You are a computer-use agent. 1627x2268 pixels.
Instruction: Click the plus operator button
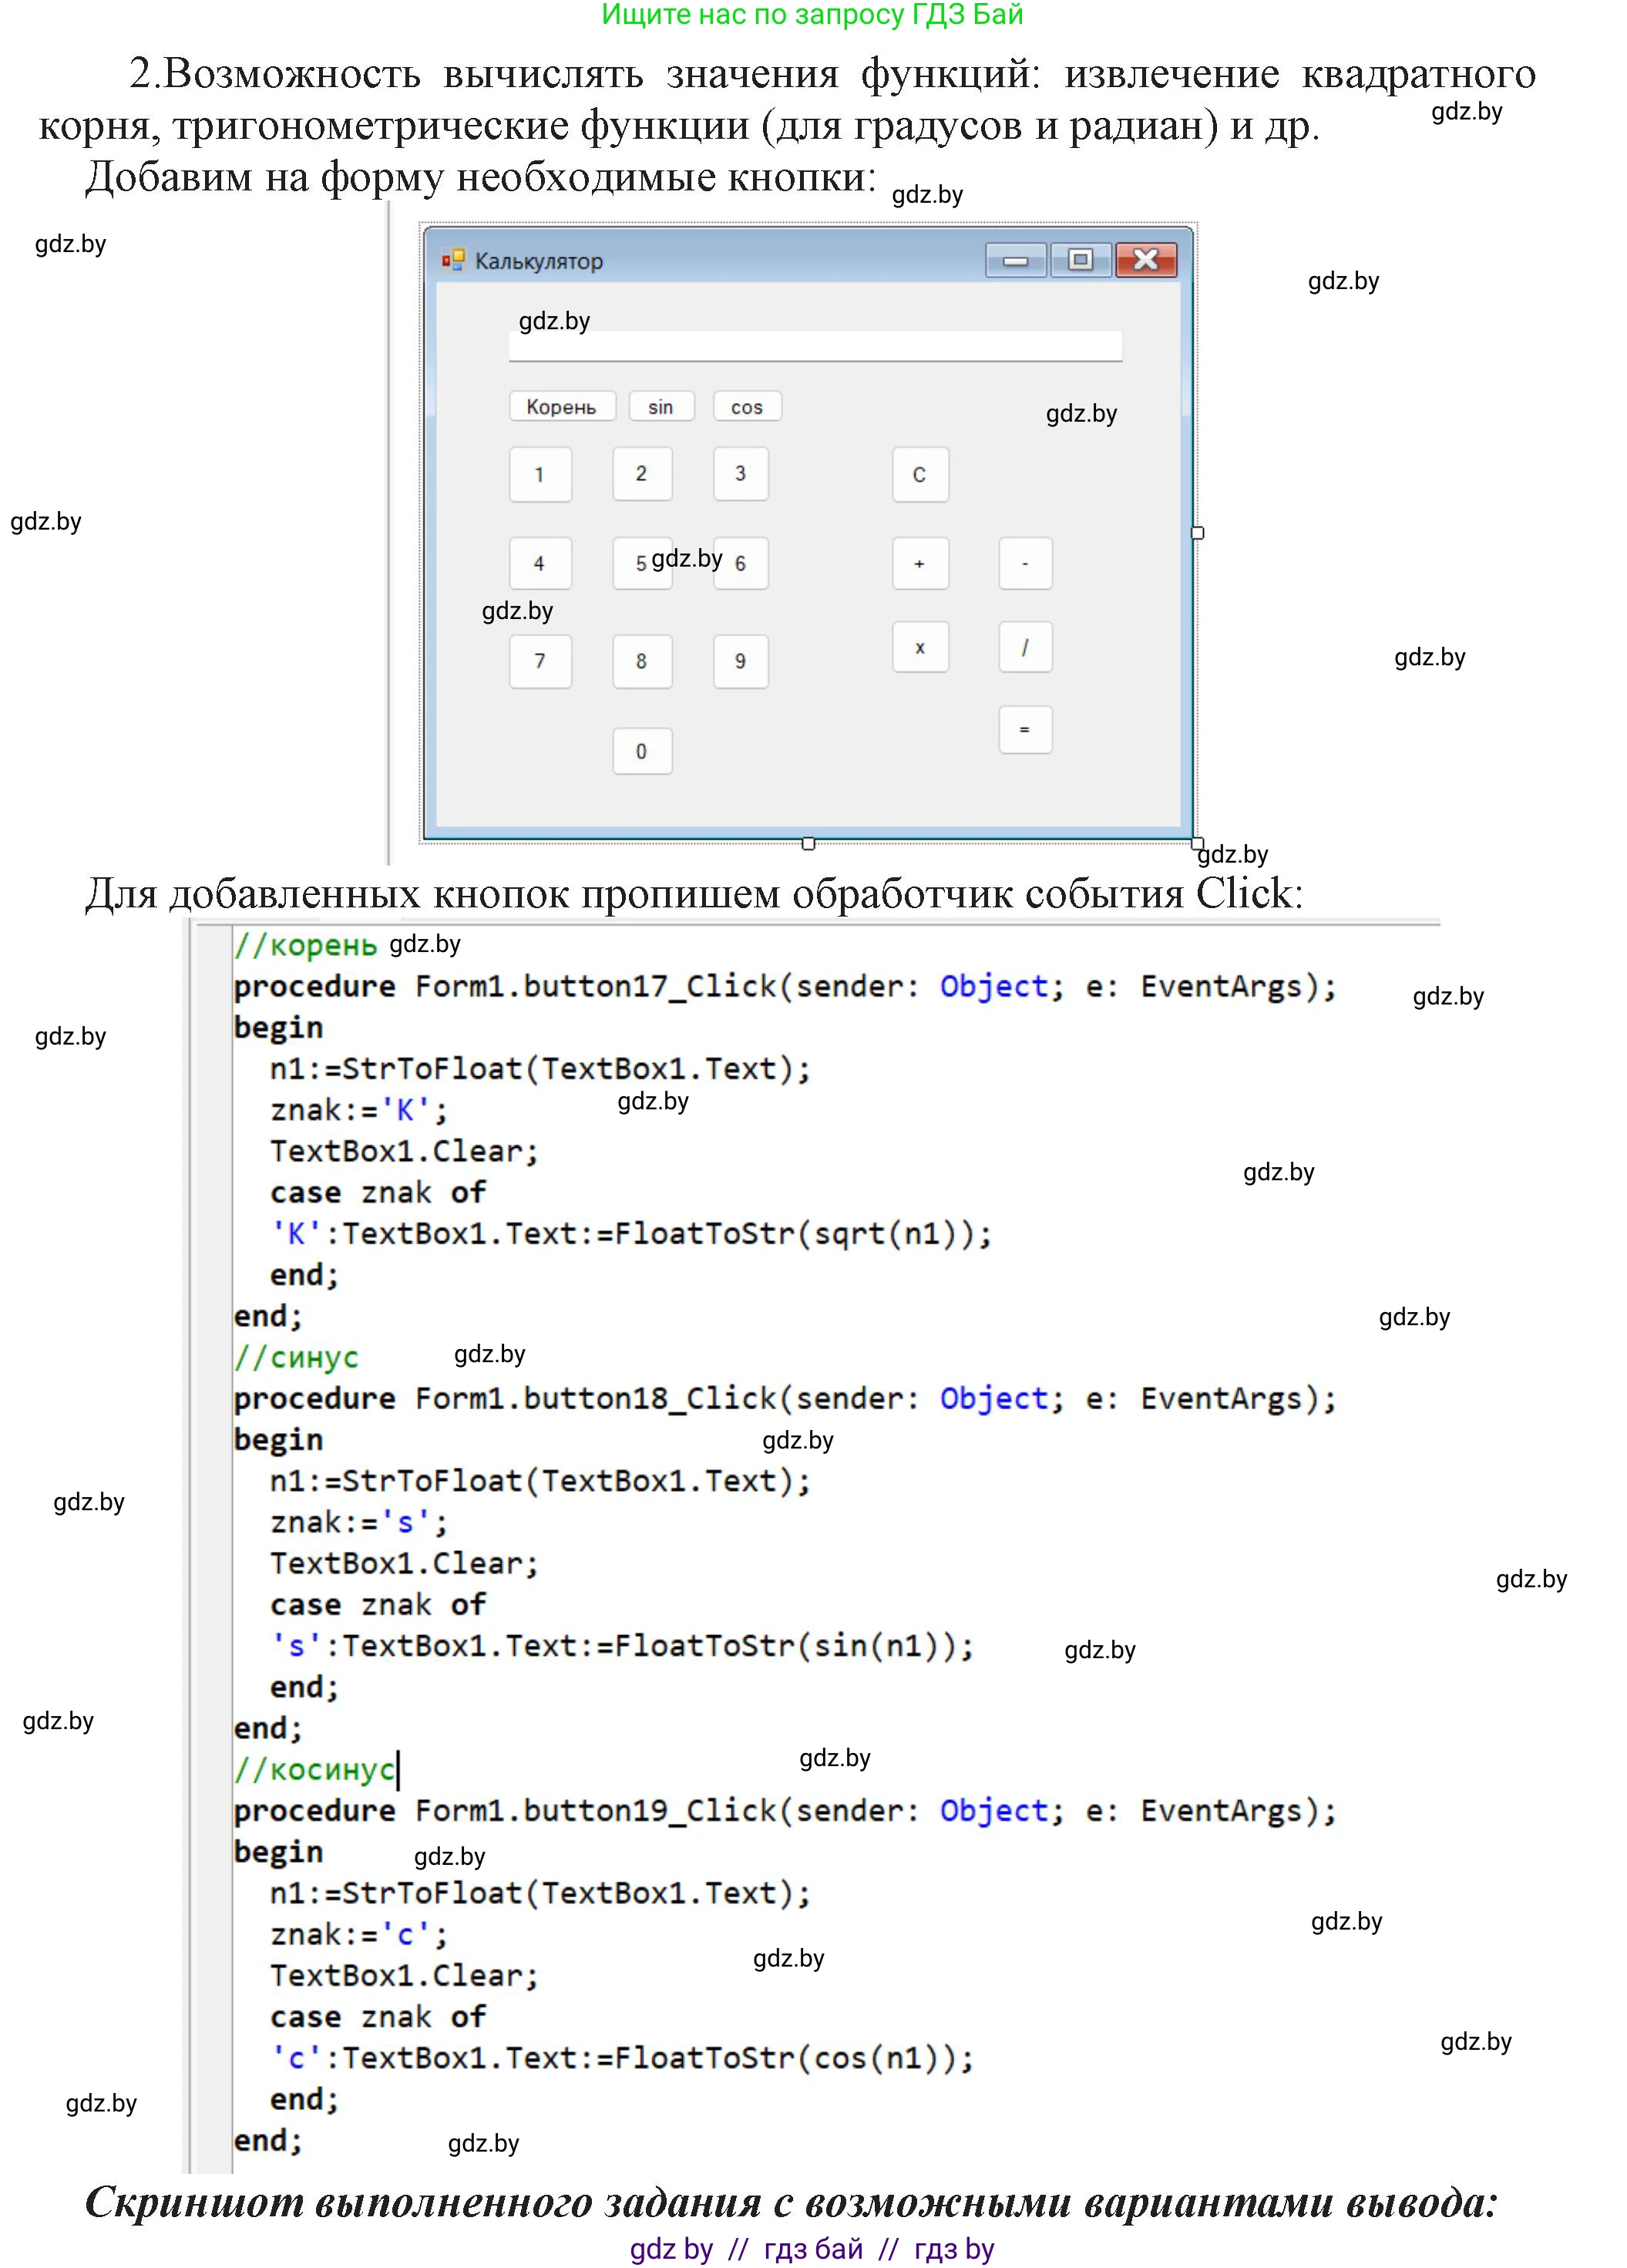[x=920, y=563]
